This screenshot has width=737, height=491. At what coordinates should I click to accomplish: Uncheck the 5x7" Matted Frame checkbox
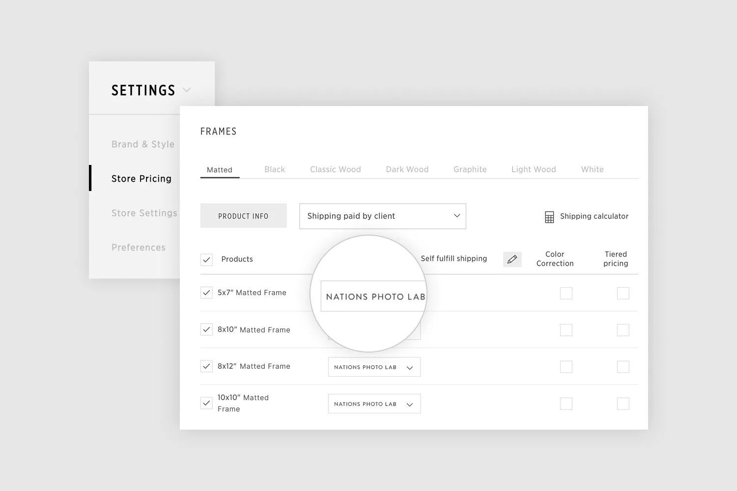(207, 293)
